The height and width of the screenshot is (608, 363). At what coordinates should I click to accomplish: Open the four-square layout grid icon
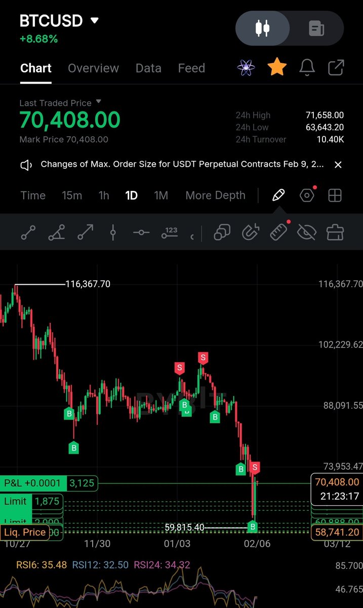pyautogui.click(x=335, y=196)
